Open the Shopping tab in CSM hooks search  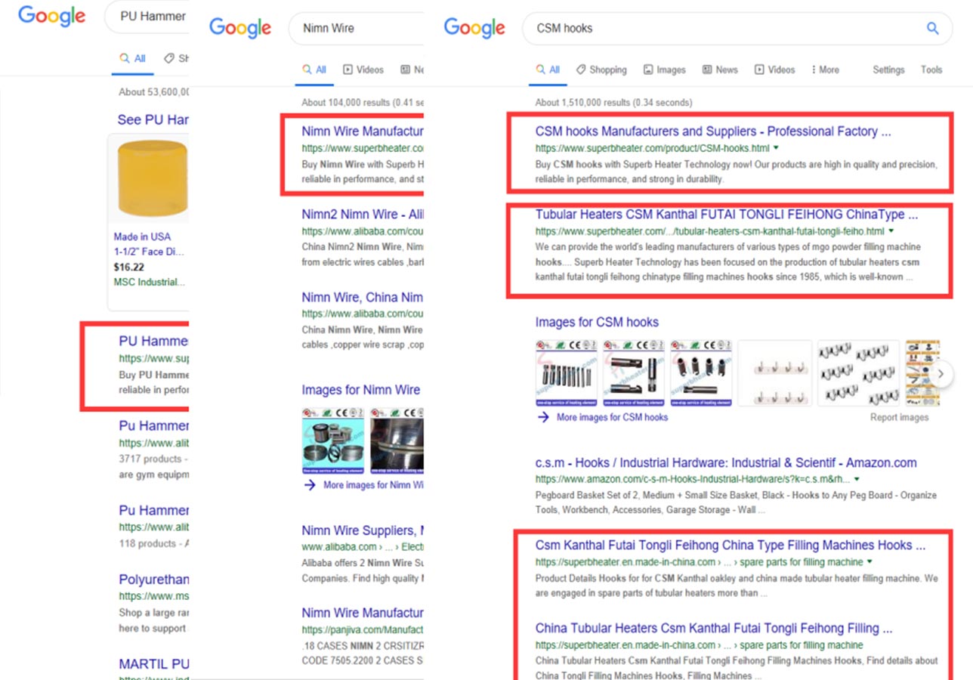601,70
